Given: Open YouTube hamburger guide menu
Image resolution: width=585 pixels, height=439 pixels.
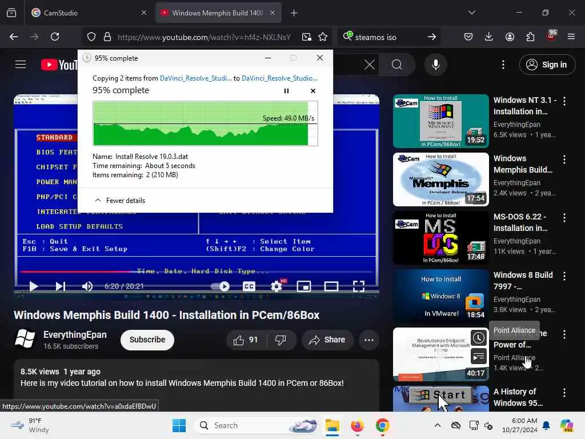Looking at the screenshot, I should [21, 65].
